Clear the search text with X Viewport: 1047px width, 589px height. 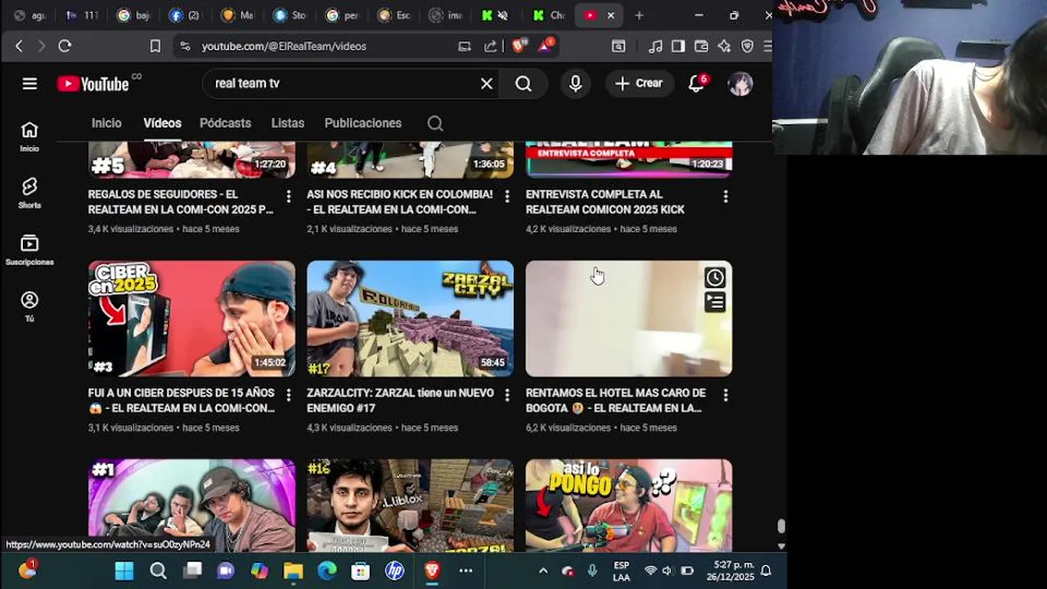(x=487, y=83)
